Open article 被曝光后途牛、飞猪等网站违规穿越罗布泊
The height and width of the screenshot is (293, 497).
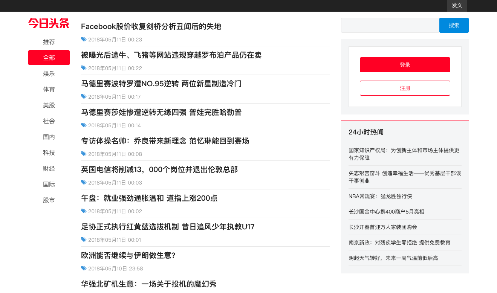point(171,55)
